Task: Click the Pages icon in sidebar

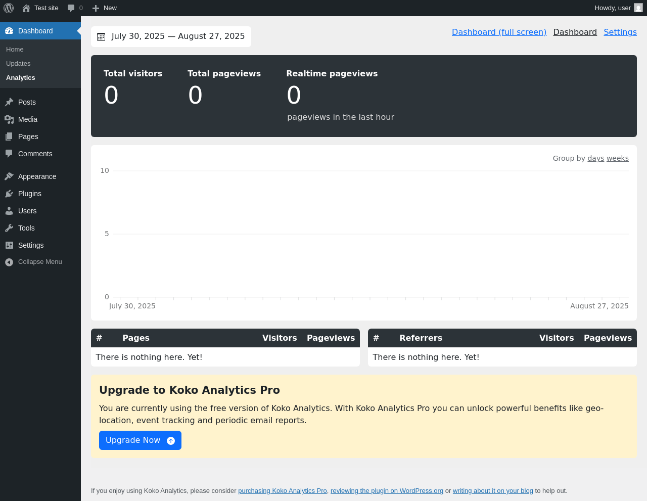Action: 9,136
